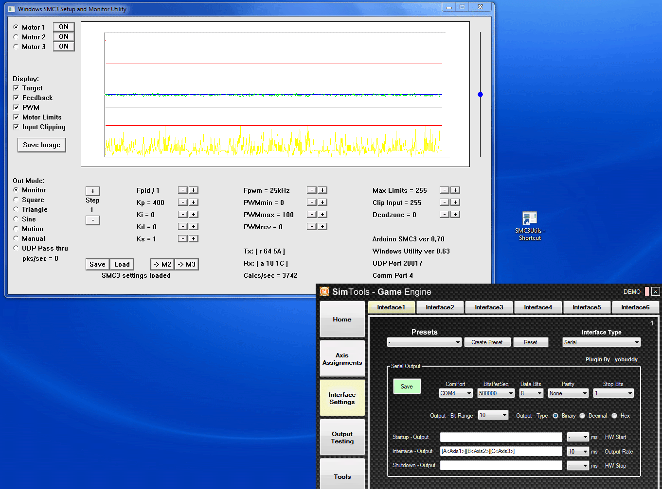Decrease Fpid divider with minus stepper
This screenshot has width=662, height=489.
(x=182, y=190)
